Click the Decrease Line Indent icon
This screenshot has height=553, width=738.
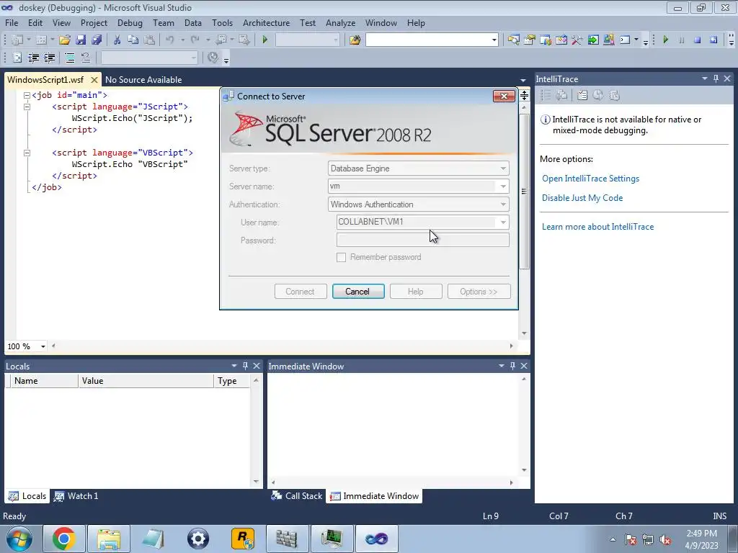[33, 58]
